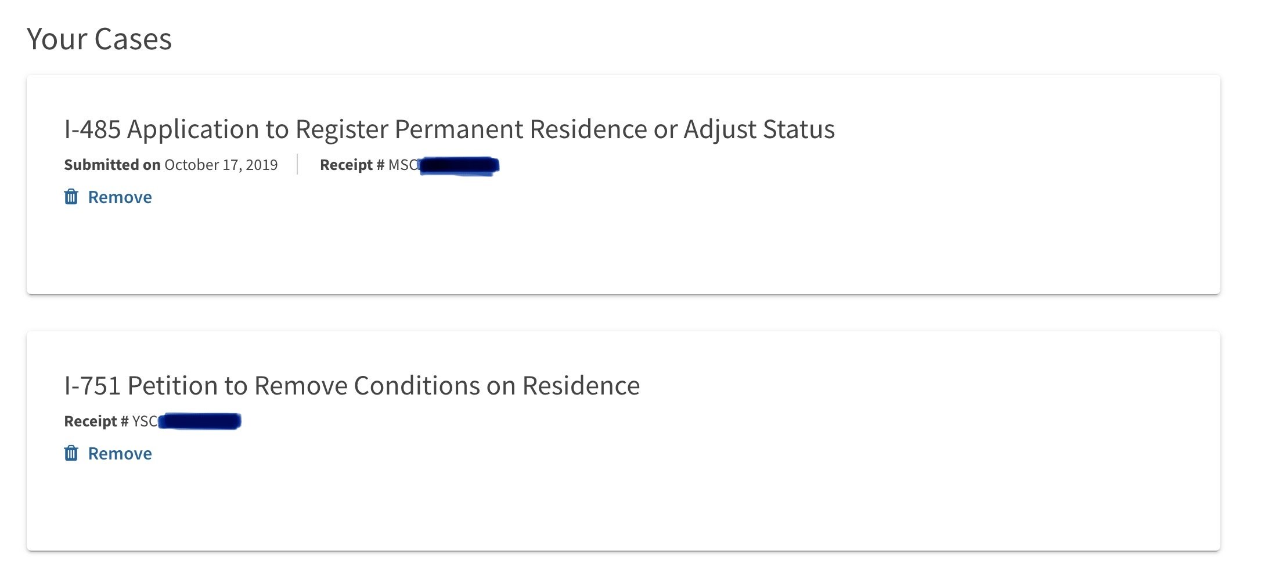Click the October 17, 2019 date
The width and height of the screenshot is (1261, 579).
click(221, 165)
